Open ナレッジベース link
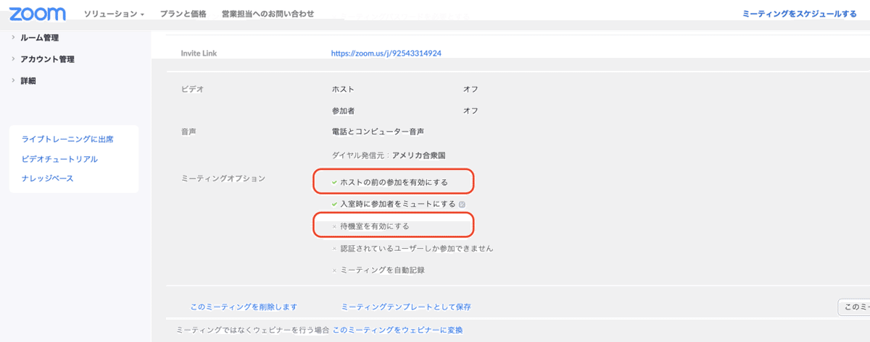 [x=47, y=178]
